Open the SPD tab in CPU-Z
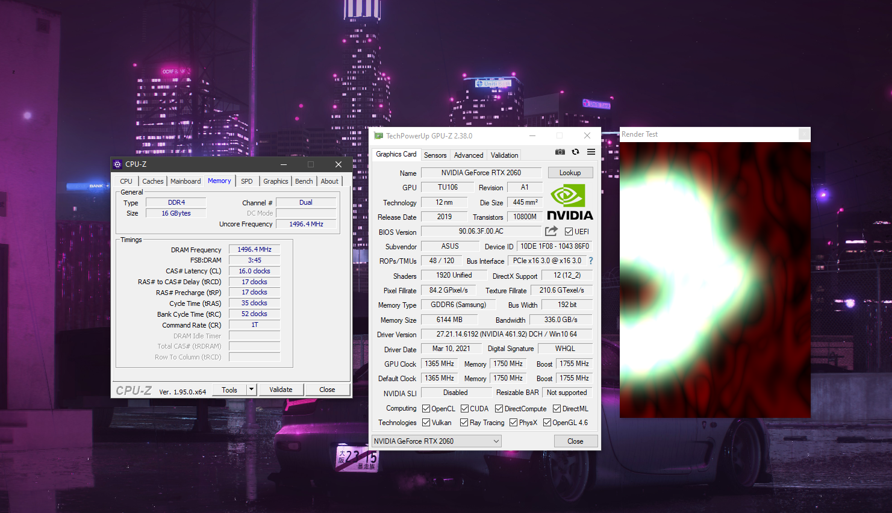The width and height of the screenshot is (892, 513). [247, 181]
